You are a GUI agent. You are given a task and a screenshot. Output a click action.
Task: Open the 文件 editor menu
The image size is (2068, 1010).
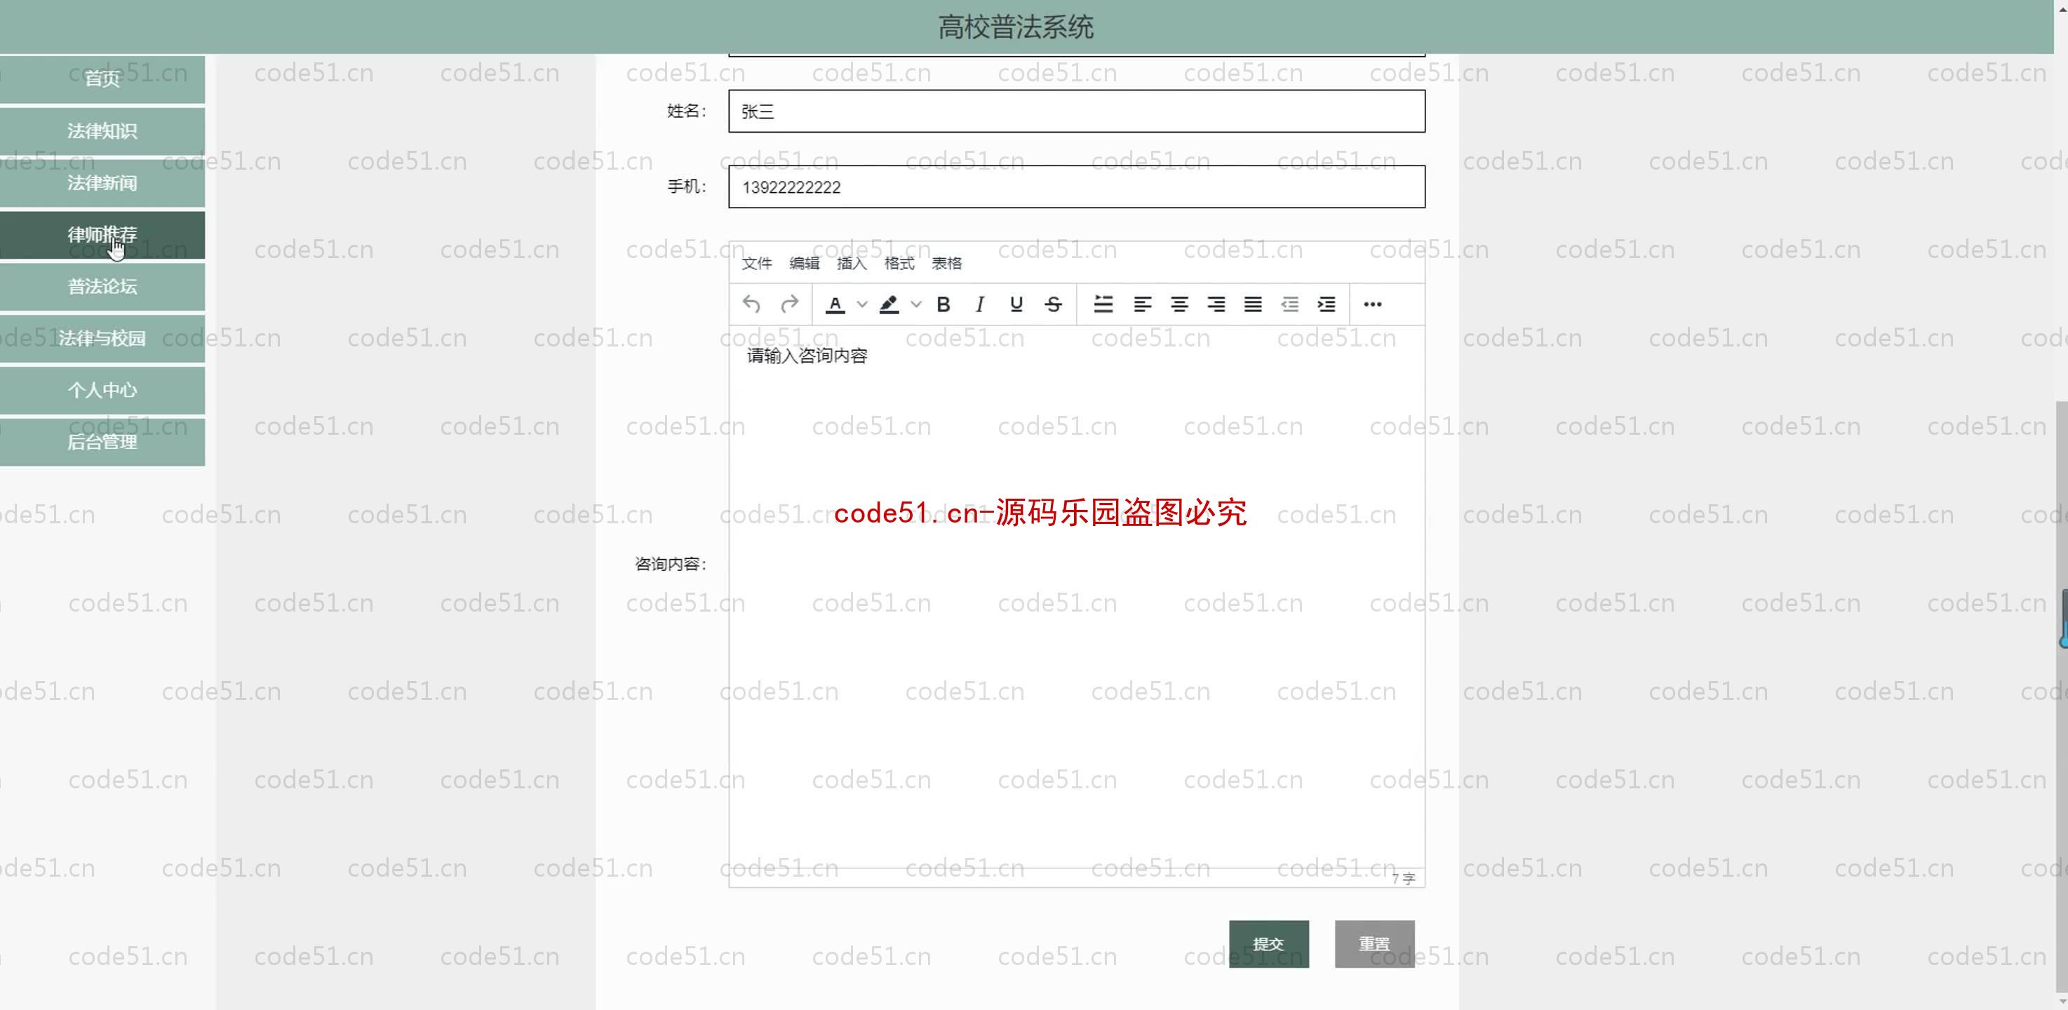point(756,263)
